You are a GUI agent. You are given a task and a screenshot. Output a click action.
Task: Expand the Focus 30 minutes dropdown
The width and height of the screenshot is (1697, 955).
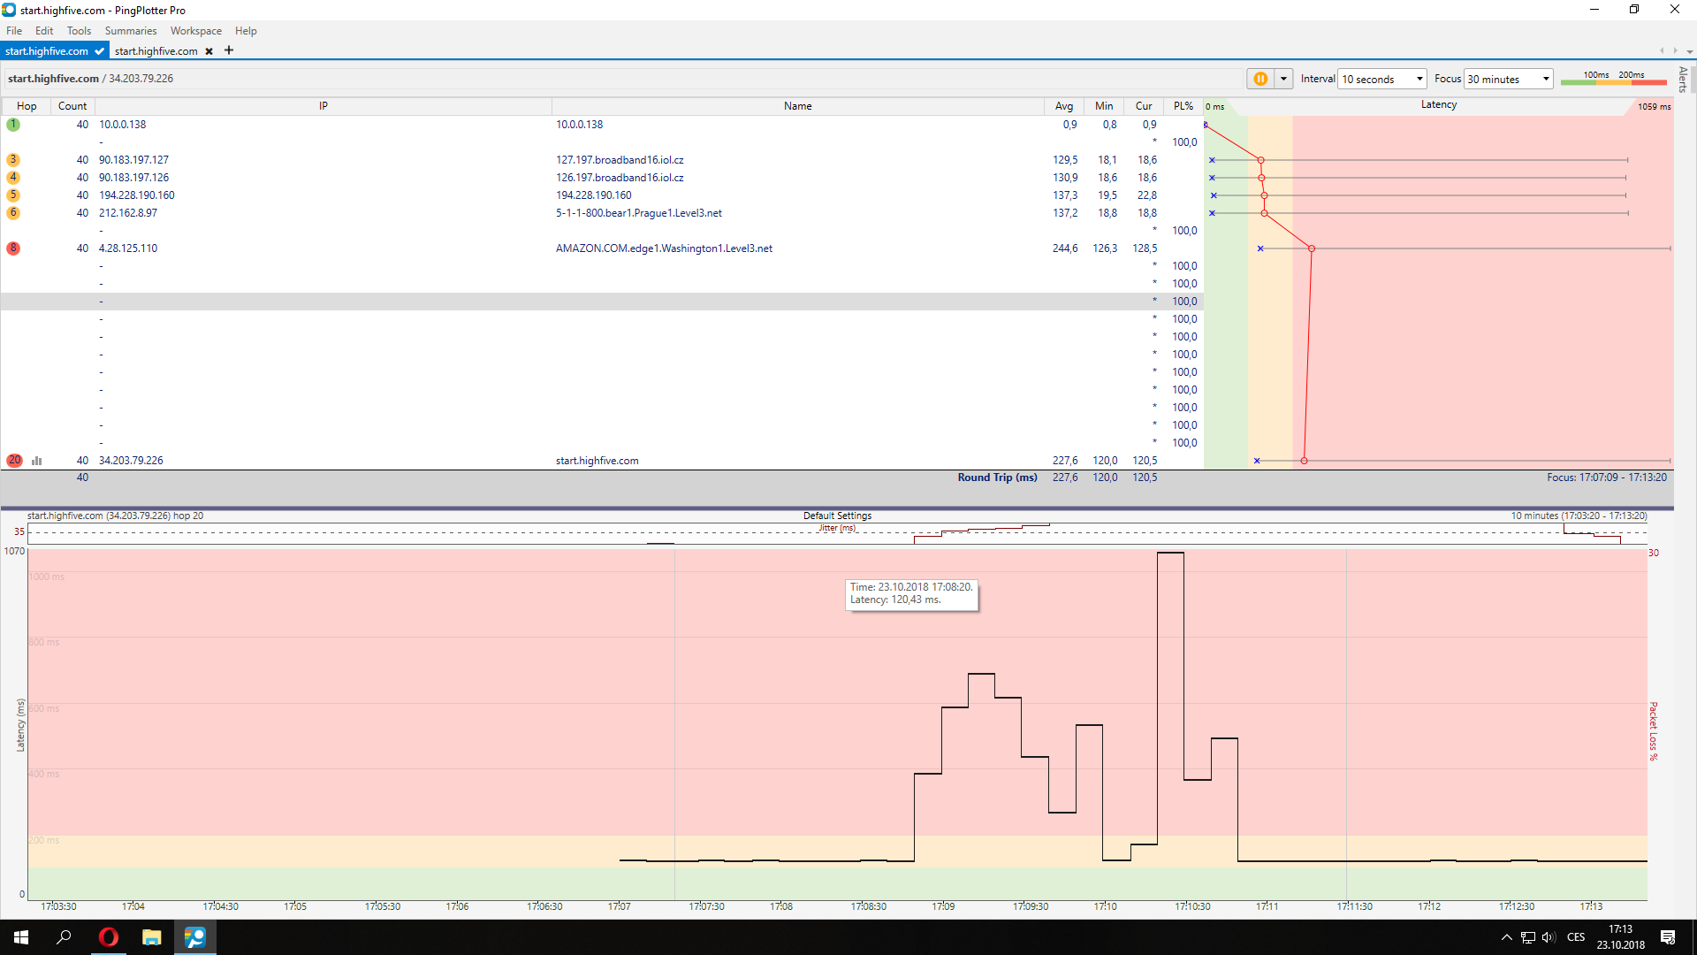coord(1509,79)
